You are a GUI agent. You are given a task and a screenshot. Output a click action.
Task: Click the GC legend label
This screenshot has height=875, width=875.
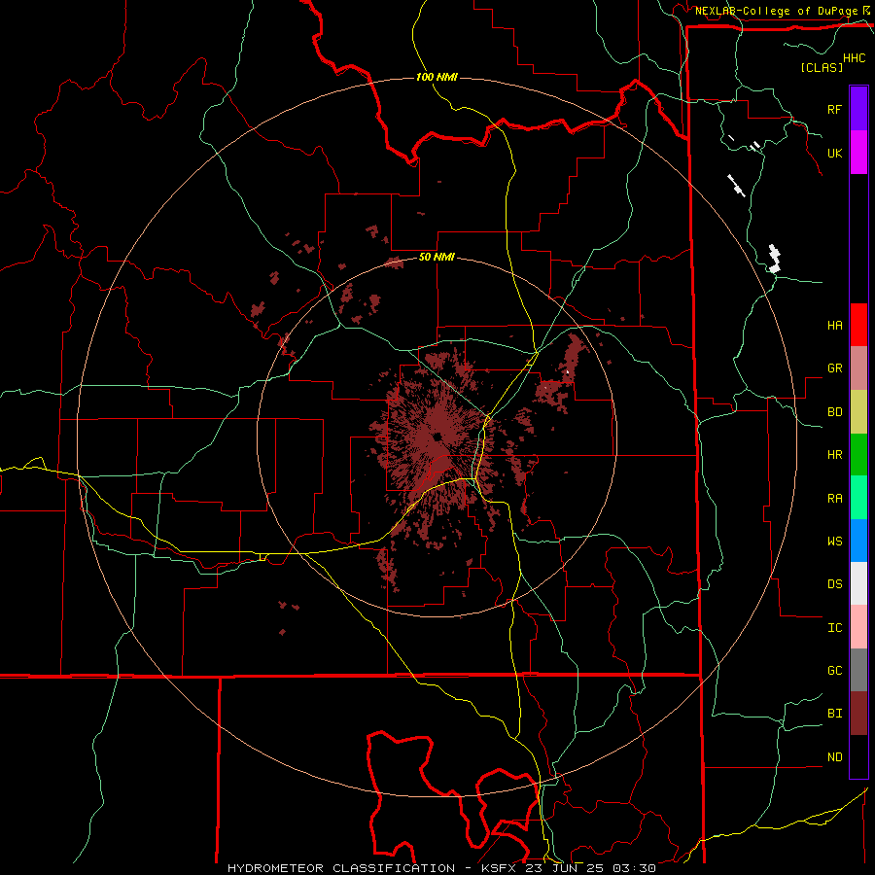[x=834, y=670]
